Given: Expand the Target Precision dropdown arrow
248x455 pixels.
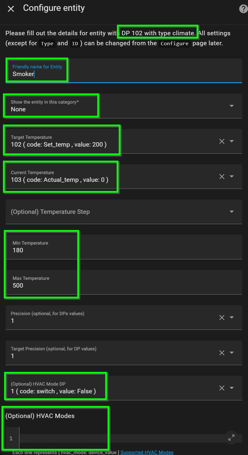Looking at the screenshot, I should (x=232, y=353).
